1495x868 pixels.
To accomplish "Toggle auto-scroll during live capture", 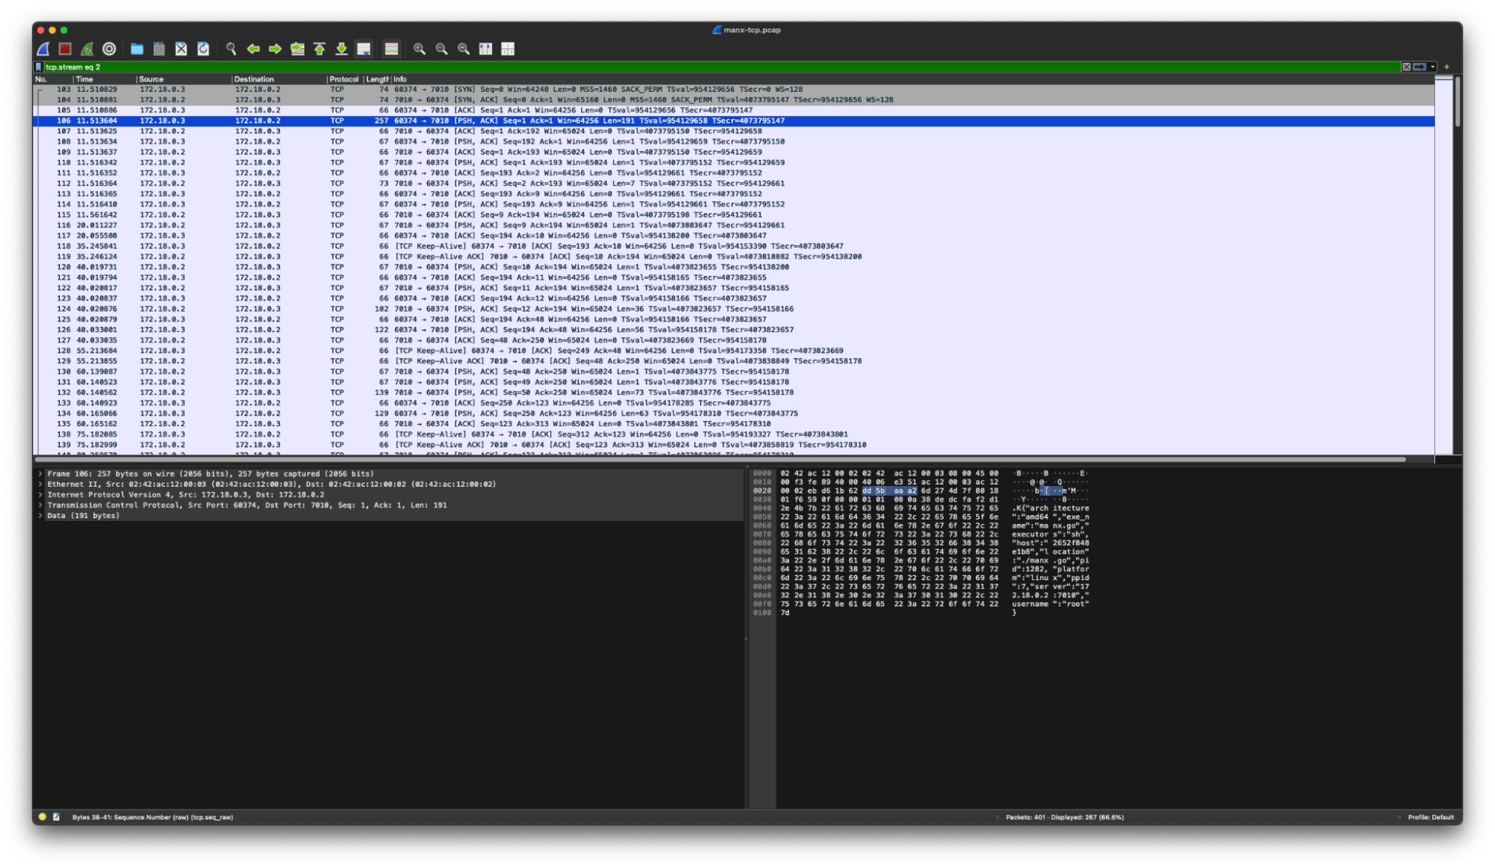I will (x=363, y=49).
